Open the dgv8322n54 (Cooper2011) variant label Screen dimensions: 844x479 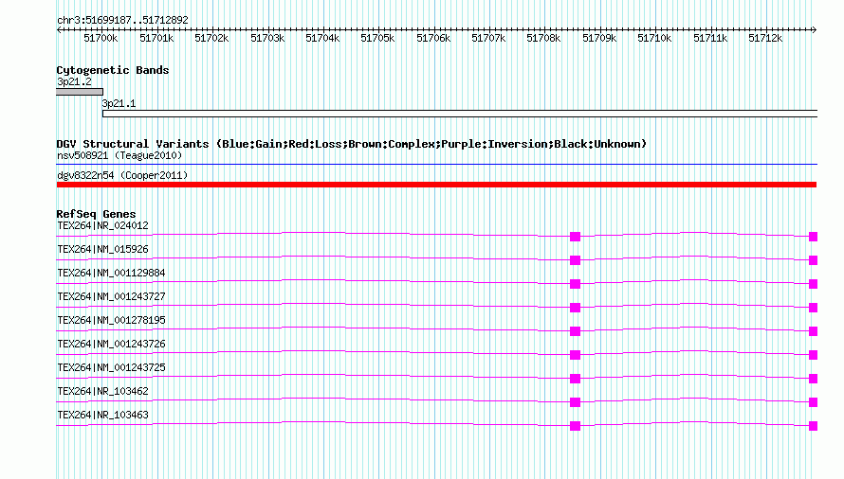(122, 175)
